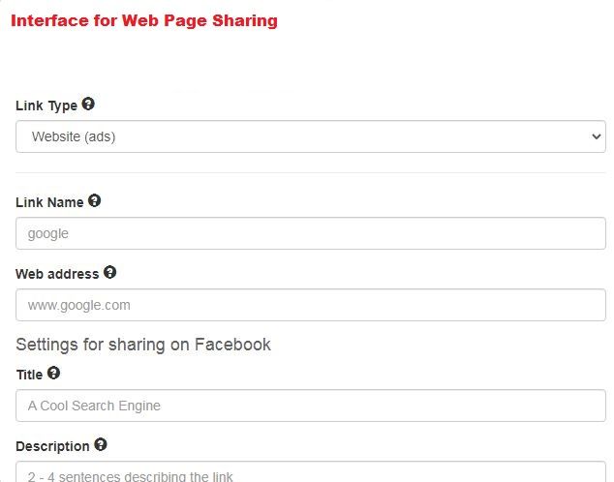The width and height of the screenshot is (614, 482).
Task: Click the horizontal divider below Link Type
Action: 310,173
